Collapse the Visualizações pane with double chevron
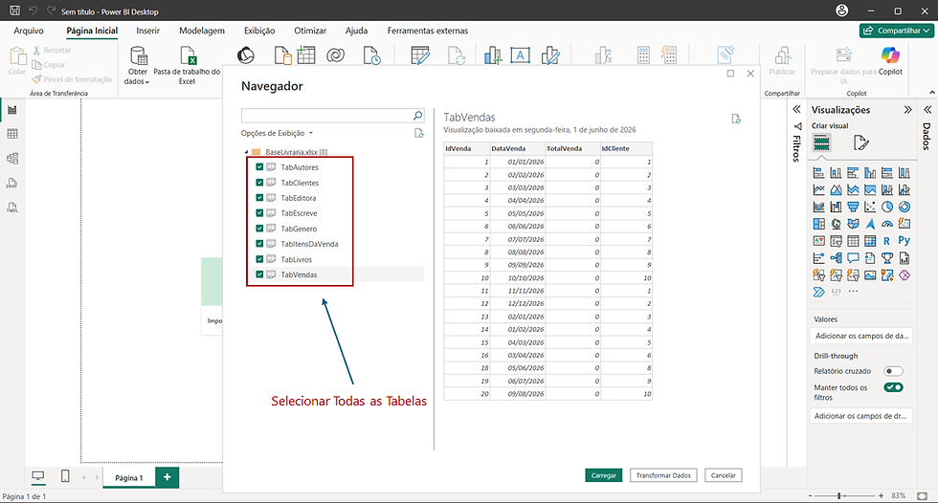The image size is (938, 503). 907,109
